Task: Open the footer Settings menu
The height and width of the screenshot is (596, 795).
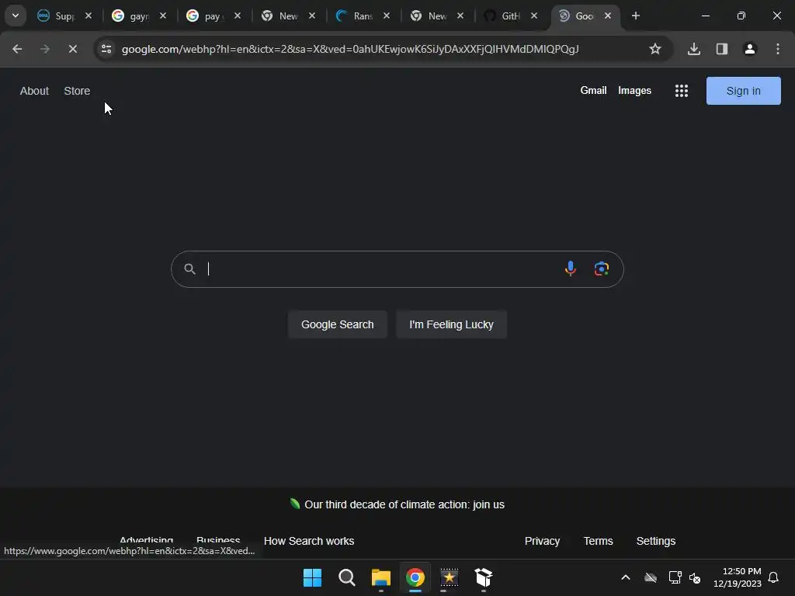Action: [x=655, y=541]
